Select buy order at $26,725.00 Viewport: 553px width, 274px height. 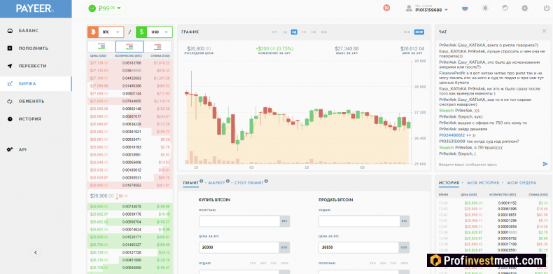(x=130, y=260)
